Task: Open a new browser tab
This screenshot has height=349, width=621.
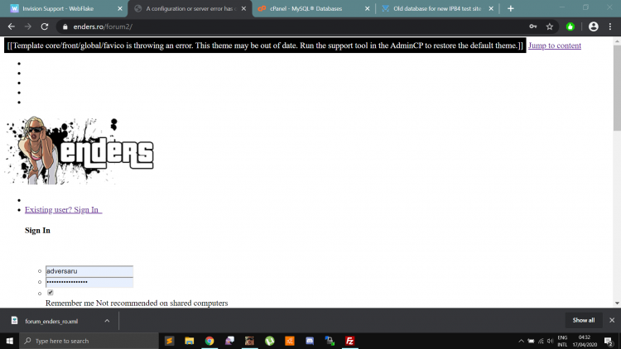Action: [x=511, y=8]
